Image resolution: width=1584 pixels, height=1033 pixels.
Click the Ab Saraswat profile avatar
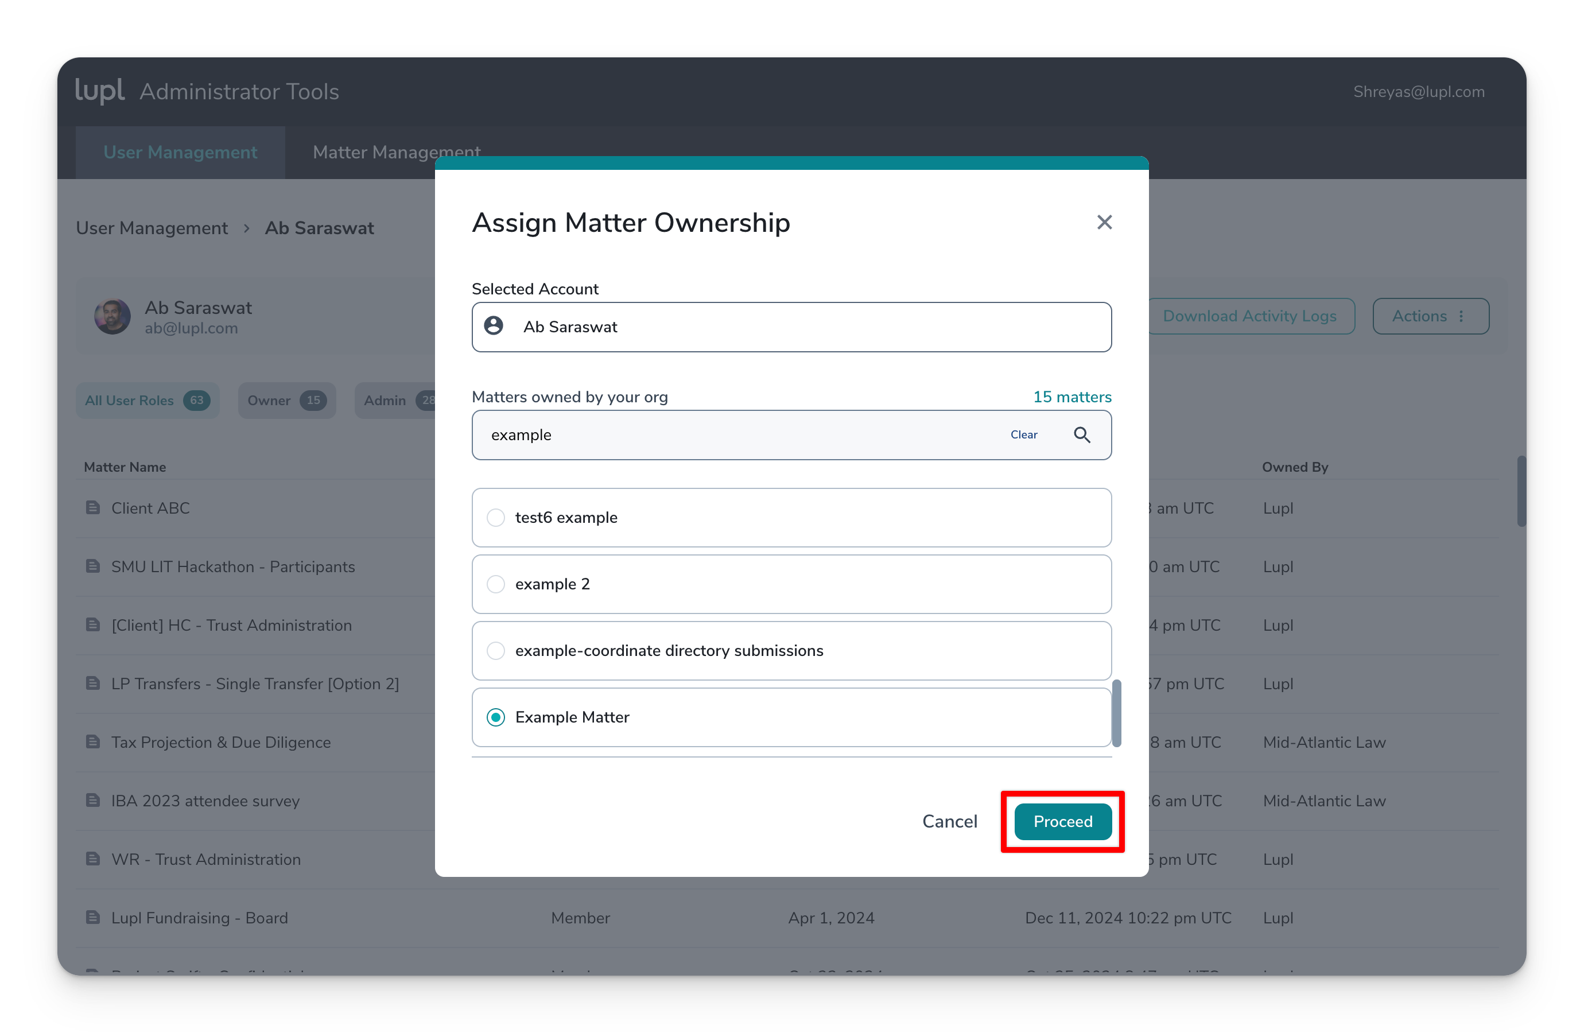(x=112, y=316)
